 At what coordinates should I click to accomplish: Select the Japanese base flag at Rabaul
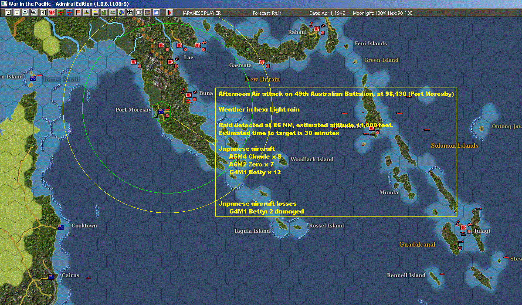click(317, 29)
